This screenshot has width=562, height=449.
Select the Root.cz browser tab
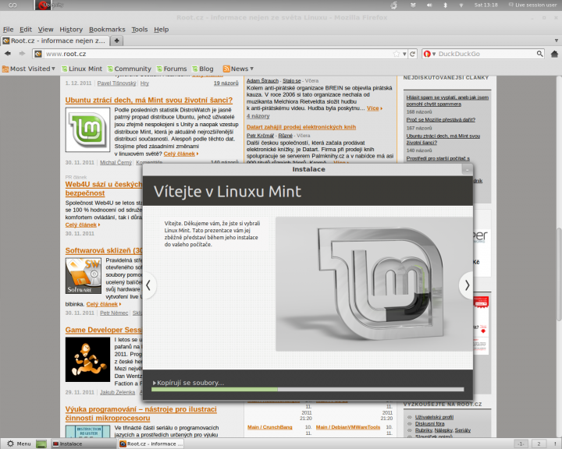coord(55,41)
